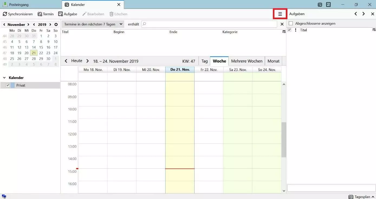This screenshot has height=199, width=376.
Task: Select the So 24. Nov. day header
Action: tap(267, 70)
